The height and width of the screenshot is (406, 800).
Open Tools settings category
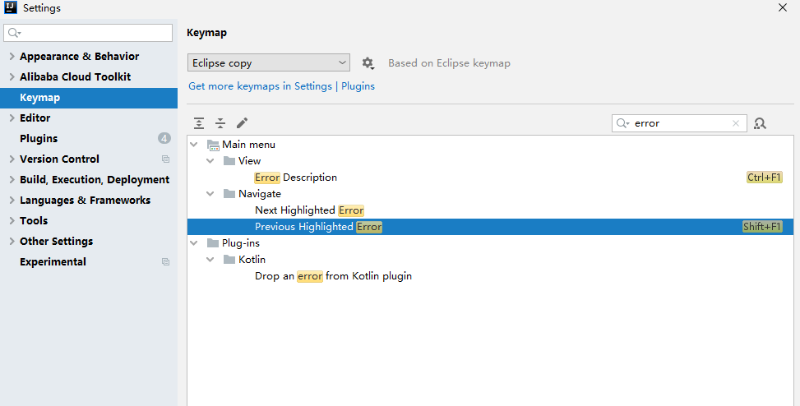34,221
